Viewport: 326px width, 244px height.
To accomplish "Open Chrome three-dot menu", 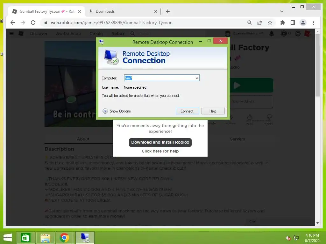I will [x=313, y=23].
